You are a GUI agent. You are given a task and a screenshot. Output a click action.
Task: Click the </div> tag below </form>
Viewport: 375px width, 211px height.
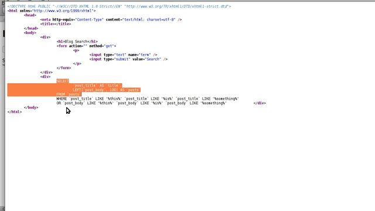click(x=46, y=72)
